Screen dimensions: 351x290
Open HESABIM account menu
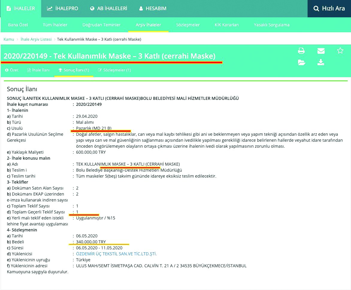(153, 9)
